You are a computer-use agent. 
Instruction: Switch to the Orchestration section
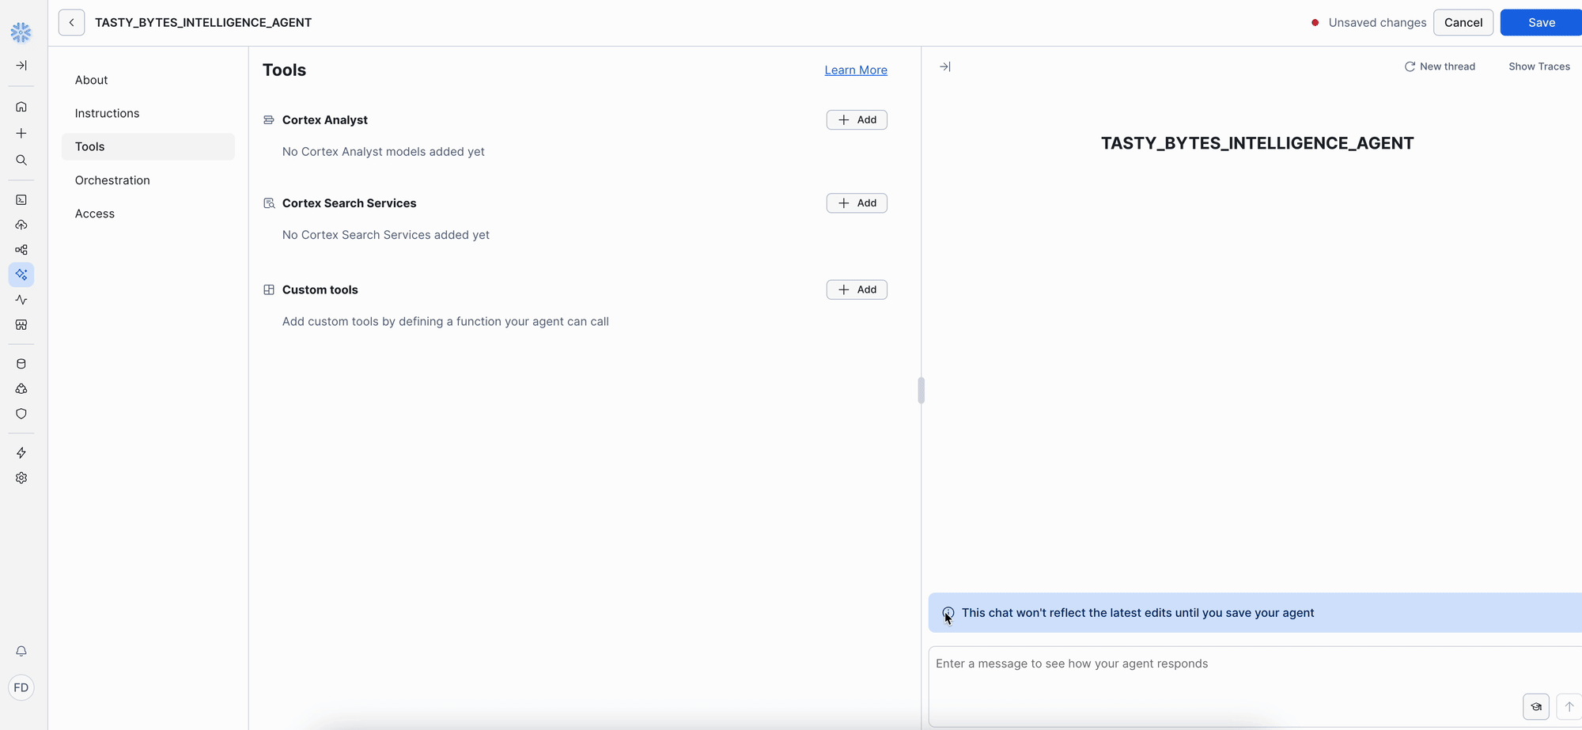coord(112,180)
